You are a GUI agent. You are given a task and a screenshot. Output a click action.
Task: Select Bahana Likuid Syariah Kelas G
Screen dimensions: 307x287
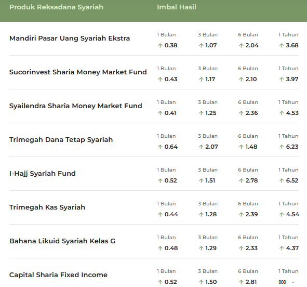(x=62, y=241)
